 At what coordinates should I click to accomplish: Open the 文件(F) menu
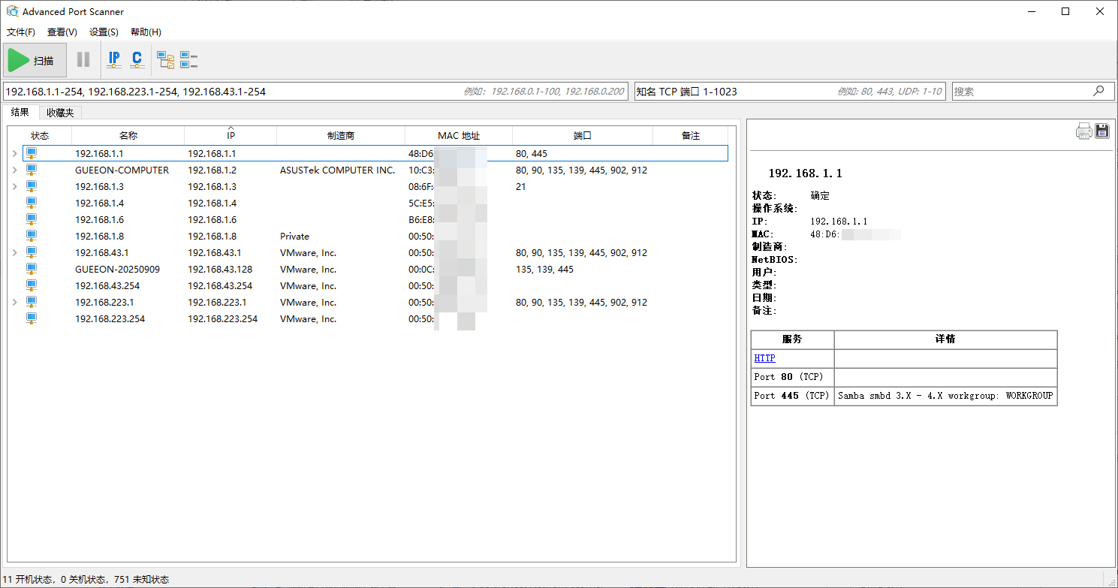tap(21, 32)
